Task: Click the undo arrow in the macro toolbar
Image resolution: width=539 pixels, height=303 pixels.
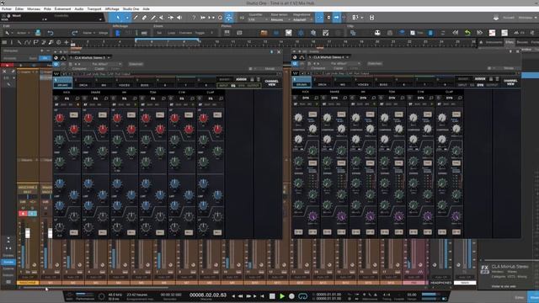Action: (51, 33)
